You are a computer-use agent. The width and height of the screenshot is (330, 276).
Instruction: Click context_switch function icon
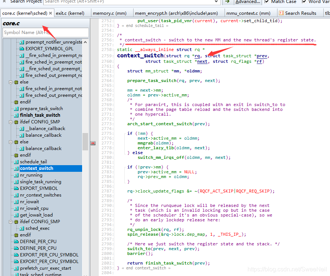(16, 168)
